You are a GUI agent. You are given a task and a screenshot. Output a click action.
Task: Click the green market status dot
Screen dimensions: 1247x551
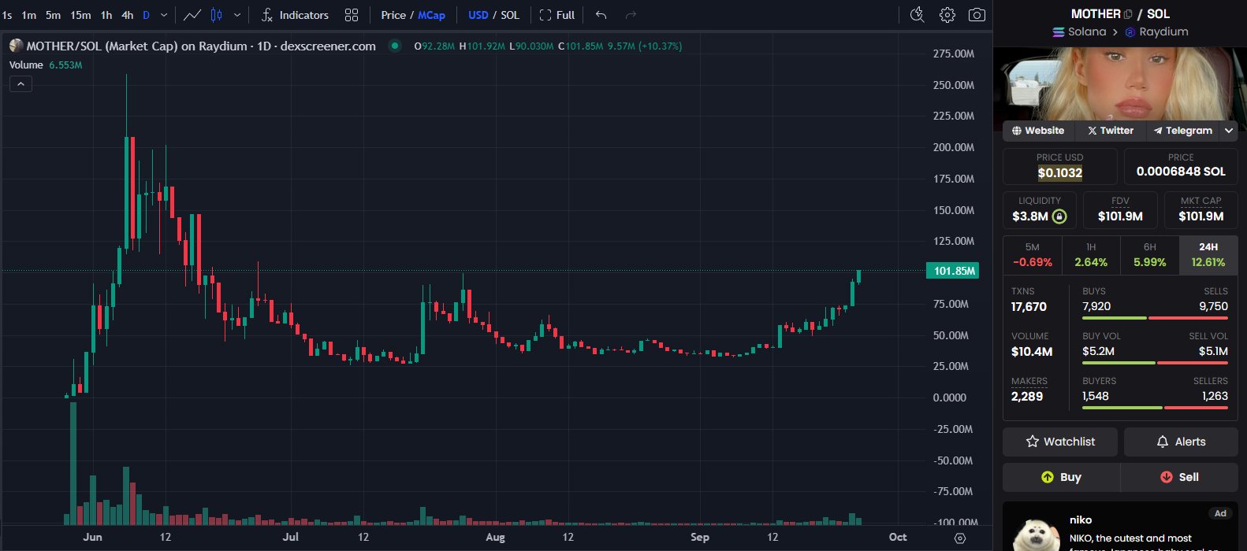pyautogui.click(x=394, y=46)
